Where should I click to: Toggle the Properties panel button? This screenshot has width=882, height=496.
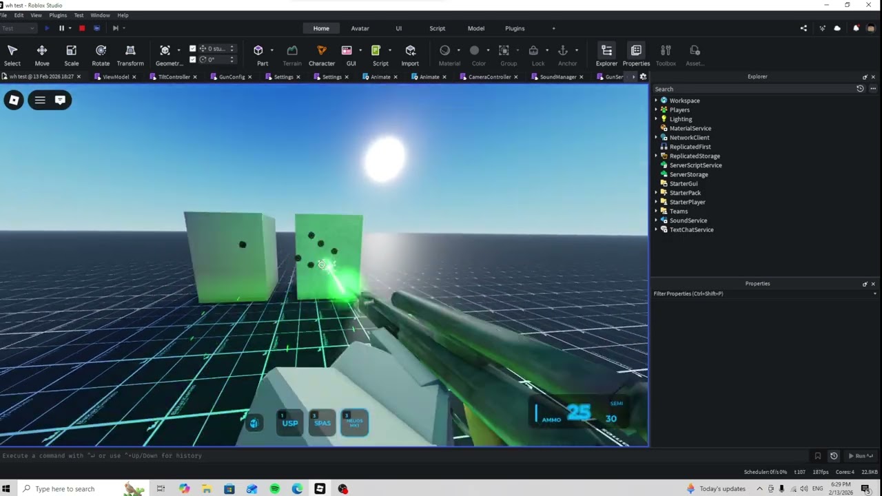pyautogui.click(x=636, y=55)
